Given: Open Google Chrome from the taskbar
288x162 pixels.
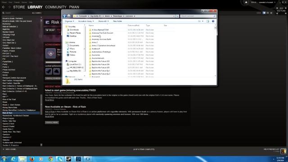Looking at the screenshot, I should tap(51, 159).
